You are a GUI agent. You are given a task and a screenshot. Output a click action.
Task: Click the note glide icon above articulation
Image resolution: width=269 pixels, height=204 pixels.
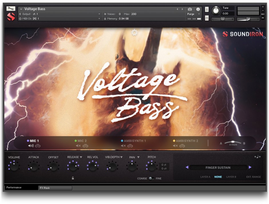pyautogui.click(x=258, y=157)
